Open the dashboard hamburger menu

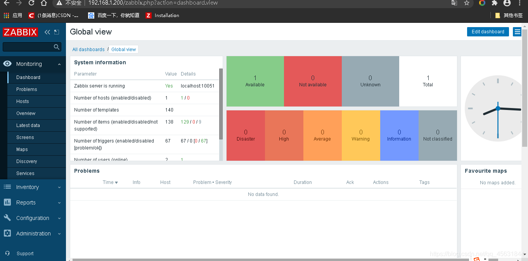(517, 32)
